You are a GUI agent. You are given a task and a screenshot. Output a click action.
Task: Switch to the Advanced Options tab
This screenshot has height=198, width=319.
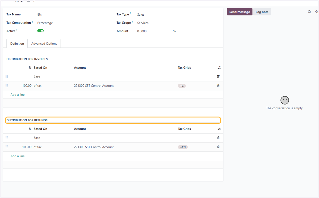[x=44, y=44]
